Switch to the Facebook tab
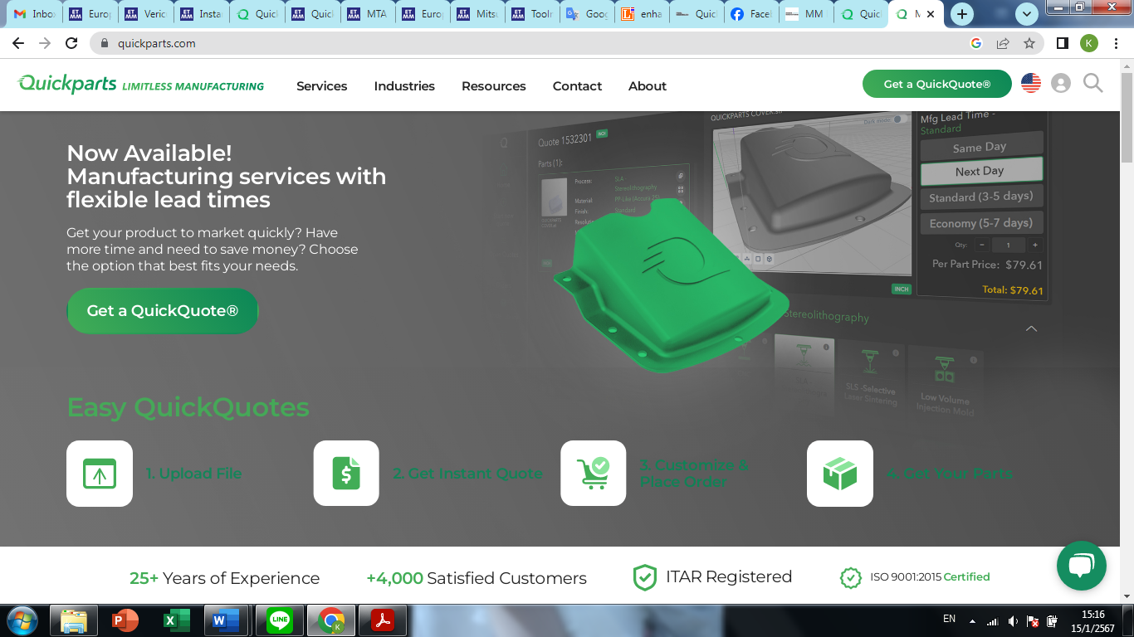 pos(750,14)
